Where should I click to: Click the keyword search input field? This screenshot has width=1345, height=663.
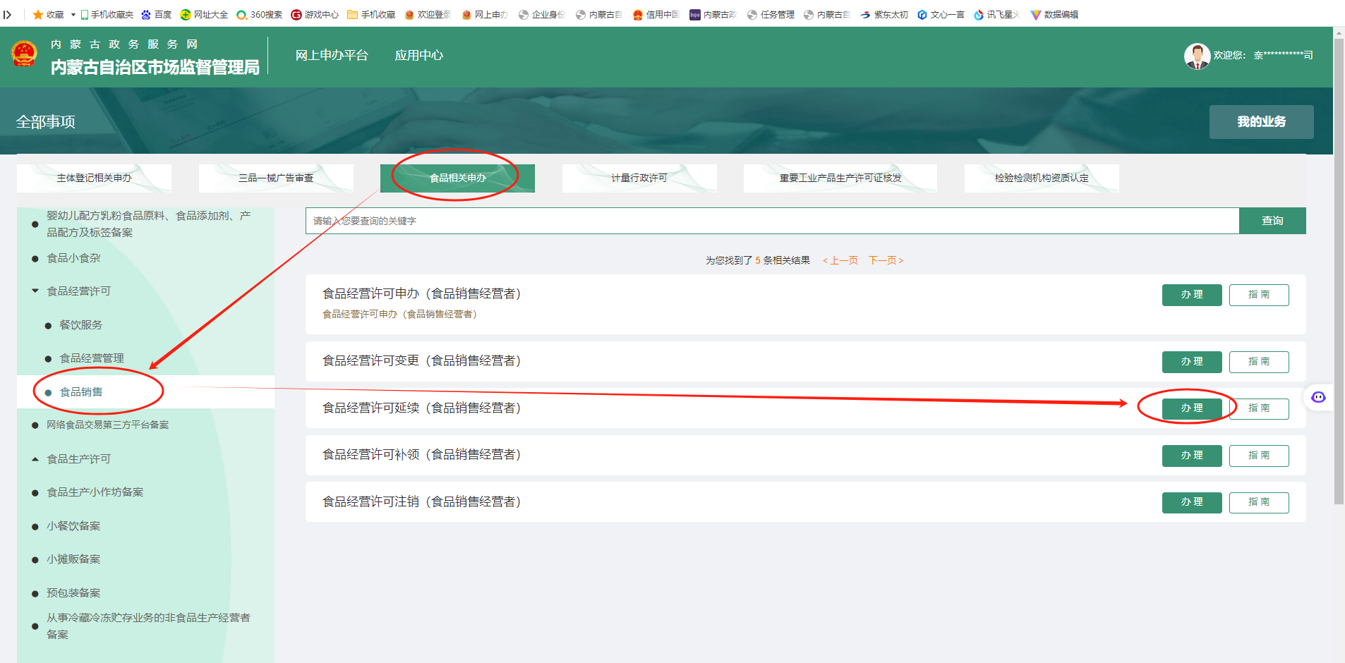pyautogui.click(x=772, y=221)
